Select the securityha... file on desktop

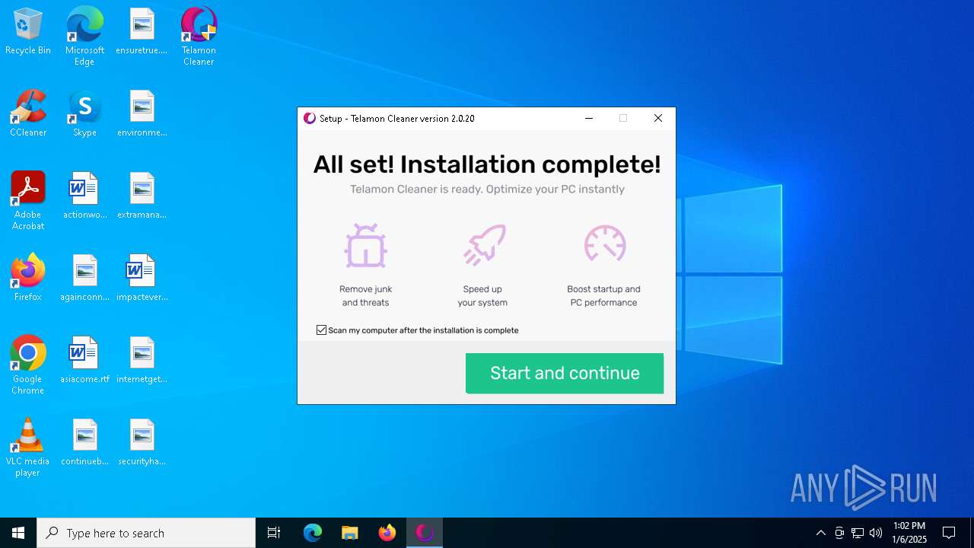(x=142, y=443)
